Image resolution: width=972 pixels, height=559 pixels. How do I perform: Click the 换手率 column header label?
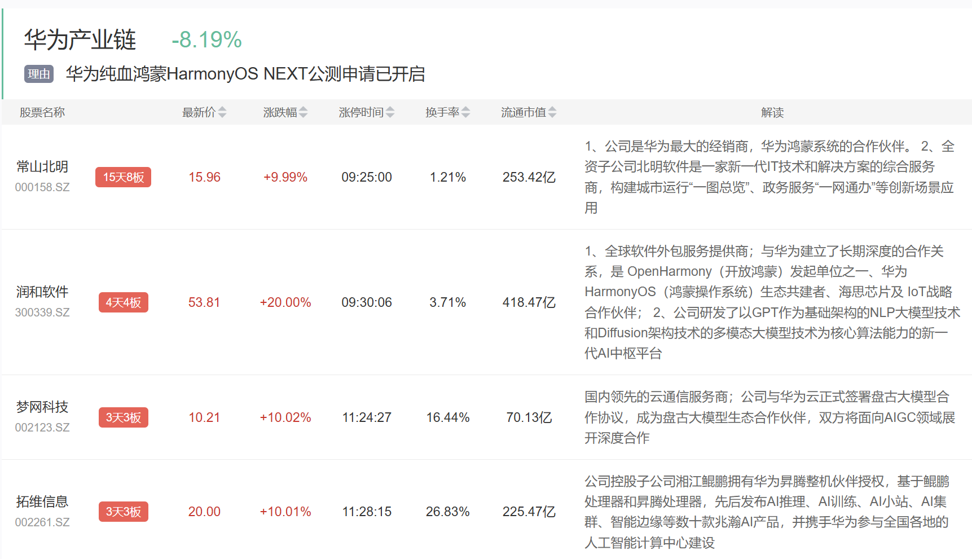click(x=443, y=112)
